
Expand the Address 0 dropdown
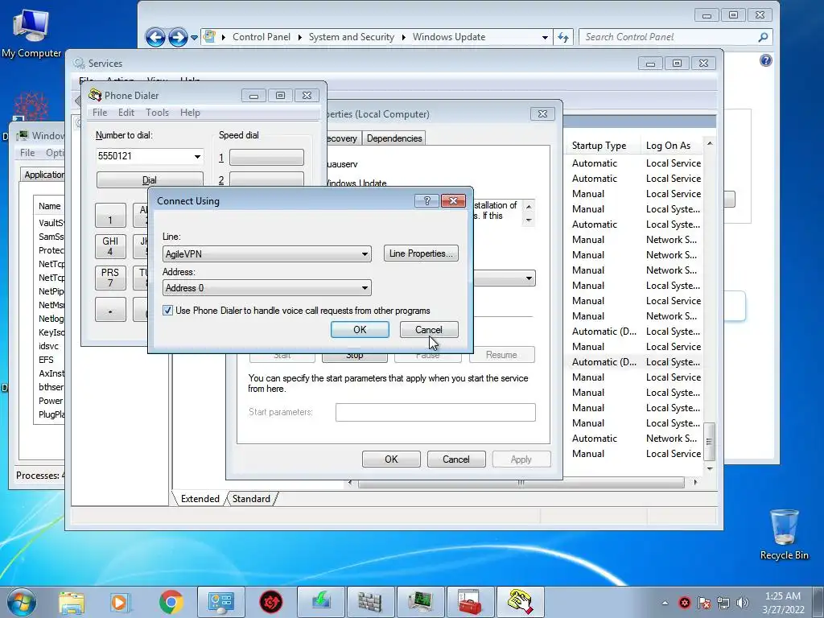(x=365, y=288)
